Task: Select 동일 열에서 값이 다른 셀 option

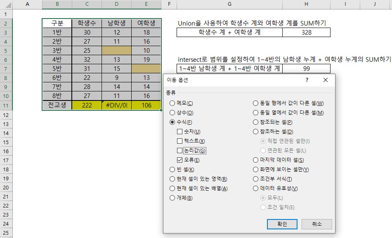Action: coord(255,112)
